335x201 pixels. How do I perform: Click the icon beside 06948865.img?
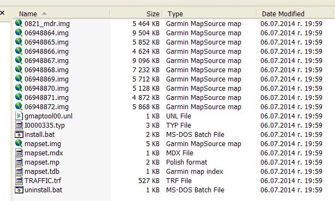point(19,42)
